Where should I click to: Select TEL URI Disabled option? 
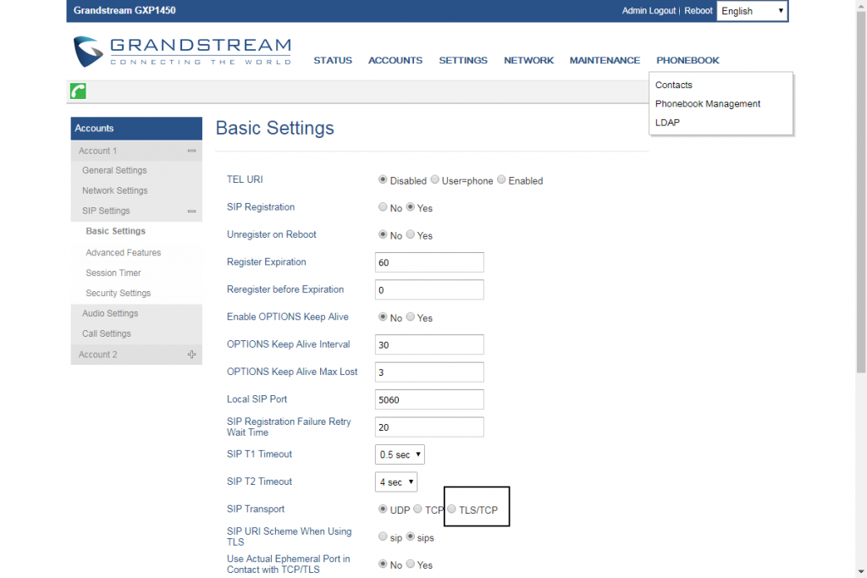[383, 179]
